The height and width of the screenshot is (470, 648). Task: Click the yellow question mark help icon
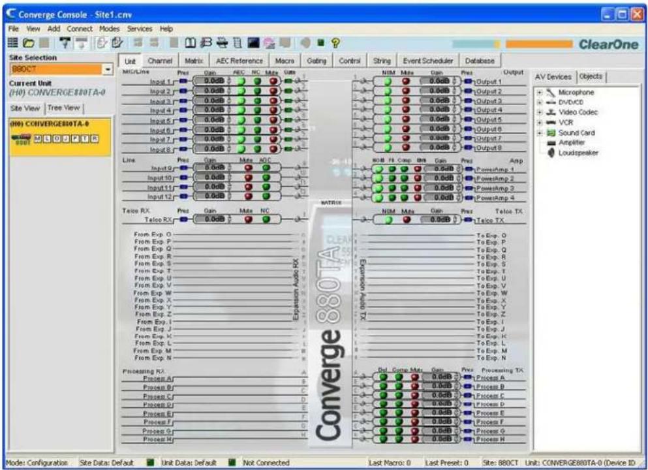pyautogui.click(x=335, y=42)
